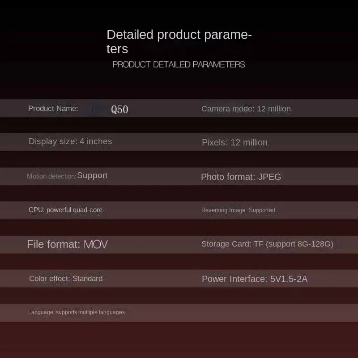Select 'Display size: 4 inches' row
Image resolution: width=358 pixels, height=358 pixels.
70,141
